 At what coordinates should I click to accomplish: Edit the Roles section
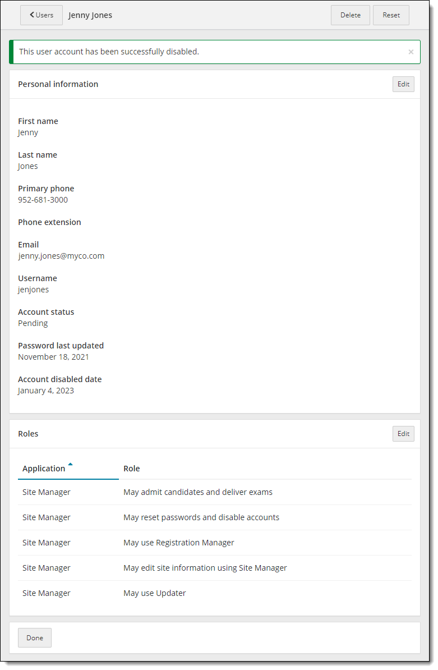pyautogui.click(x=403, y=434)
